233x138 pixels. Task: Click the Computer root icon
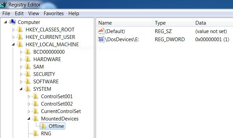tap(13, 22)
